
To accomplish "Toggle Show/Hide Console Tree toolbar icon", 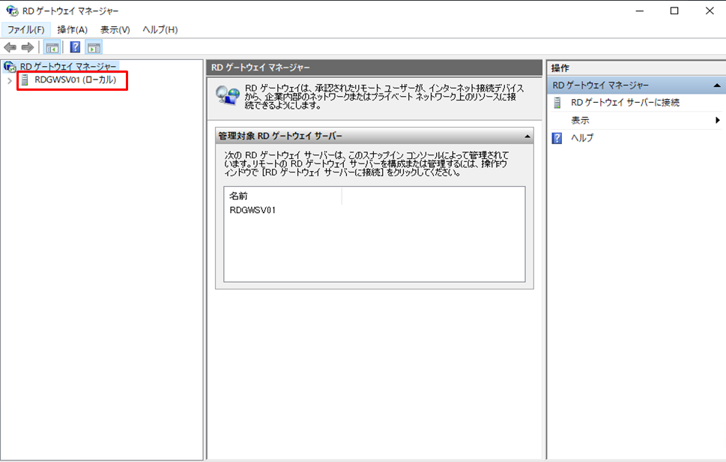I will tap(52, 47).
